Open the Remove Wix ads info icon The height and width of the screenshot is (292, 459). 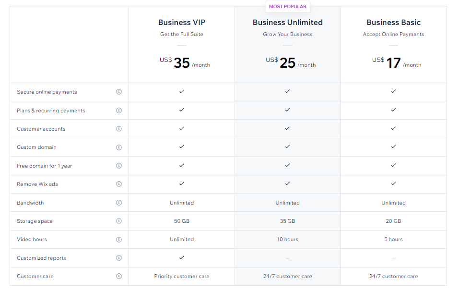[x=119, y=184]
